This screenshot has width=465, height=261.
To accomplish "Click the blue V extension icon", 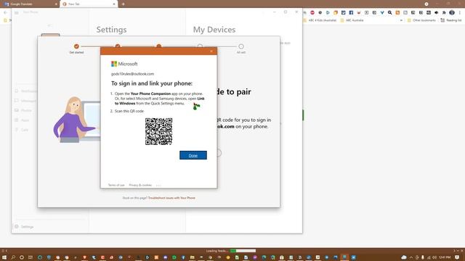I will [382, 13].
